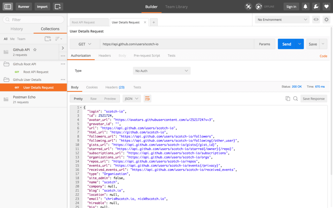This screenshot has height=208, width=333.
Task: Click the Sign In button
Action: click(291, 7)
